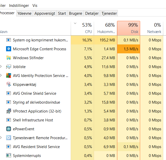Open the Indstillinger menu
Screen dimensions: 166x160
(19, 5)
